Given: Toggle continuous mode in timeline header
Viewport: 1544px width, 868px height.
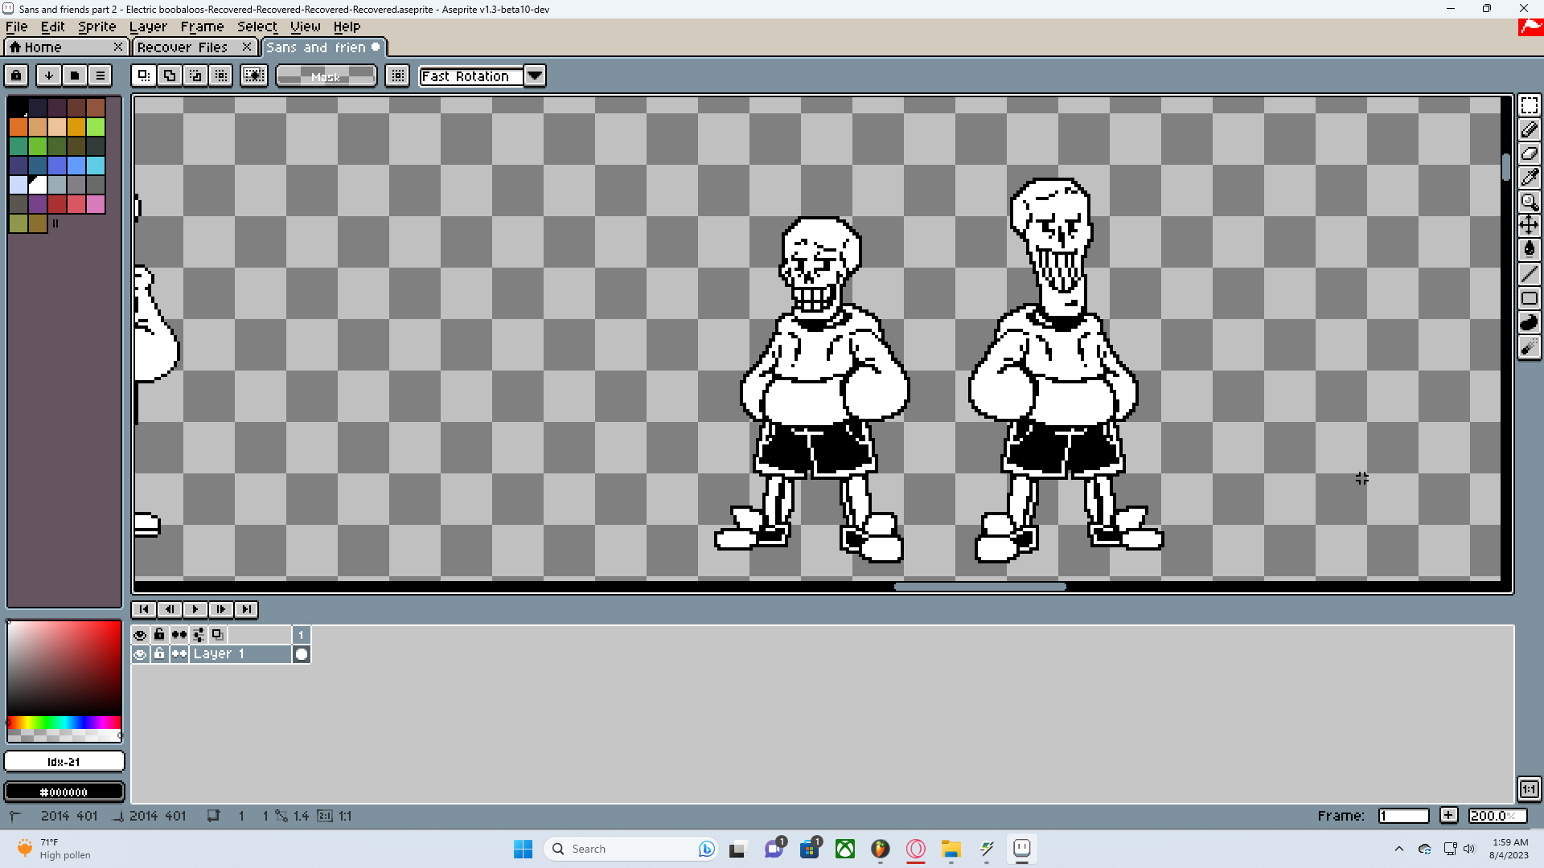Looking at the screenshot, I should coord(179,635).
